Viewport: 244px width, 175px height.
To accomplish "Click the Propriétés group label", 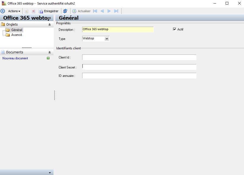I will [63, 23].
